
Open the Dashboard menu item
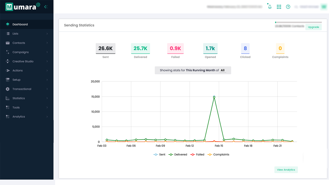point(20,24)
